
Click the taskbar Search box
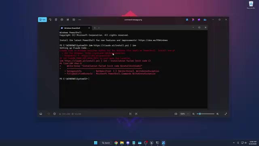[x=106, y=143]
